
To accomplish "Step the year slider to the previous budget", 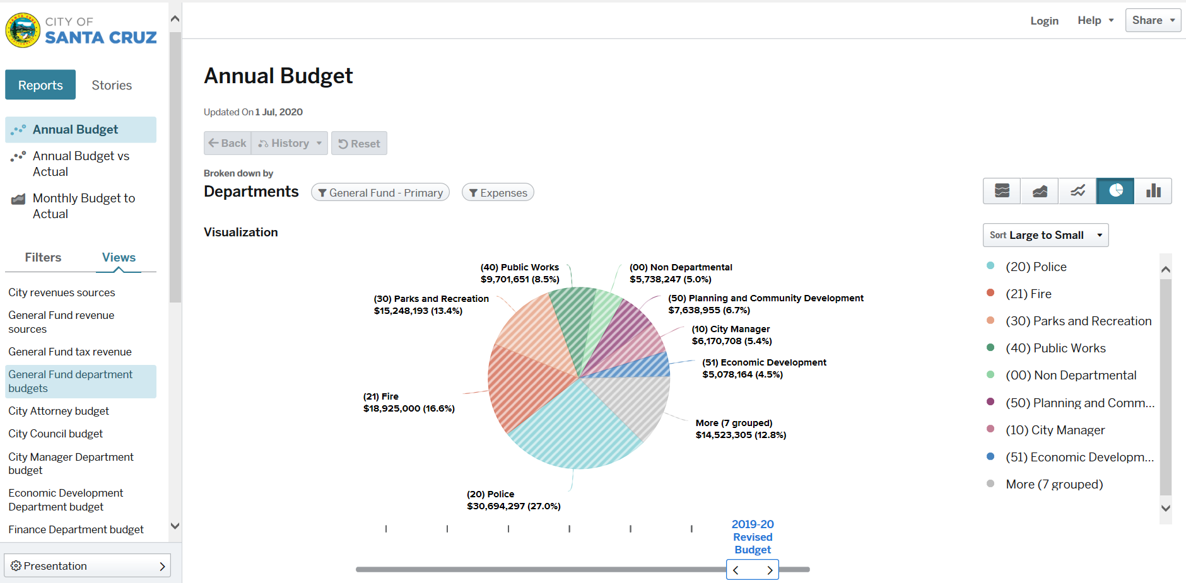I will pyautogui.click(x=736, y=570).
